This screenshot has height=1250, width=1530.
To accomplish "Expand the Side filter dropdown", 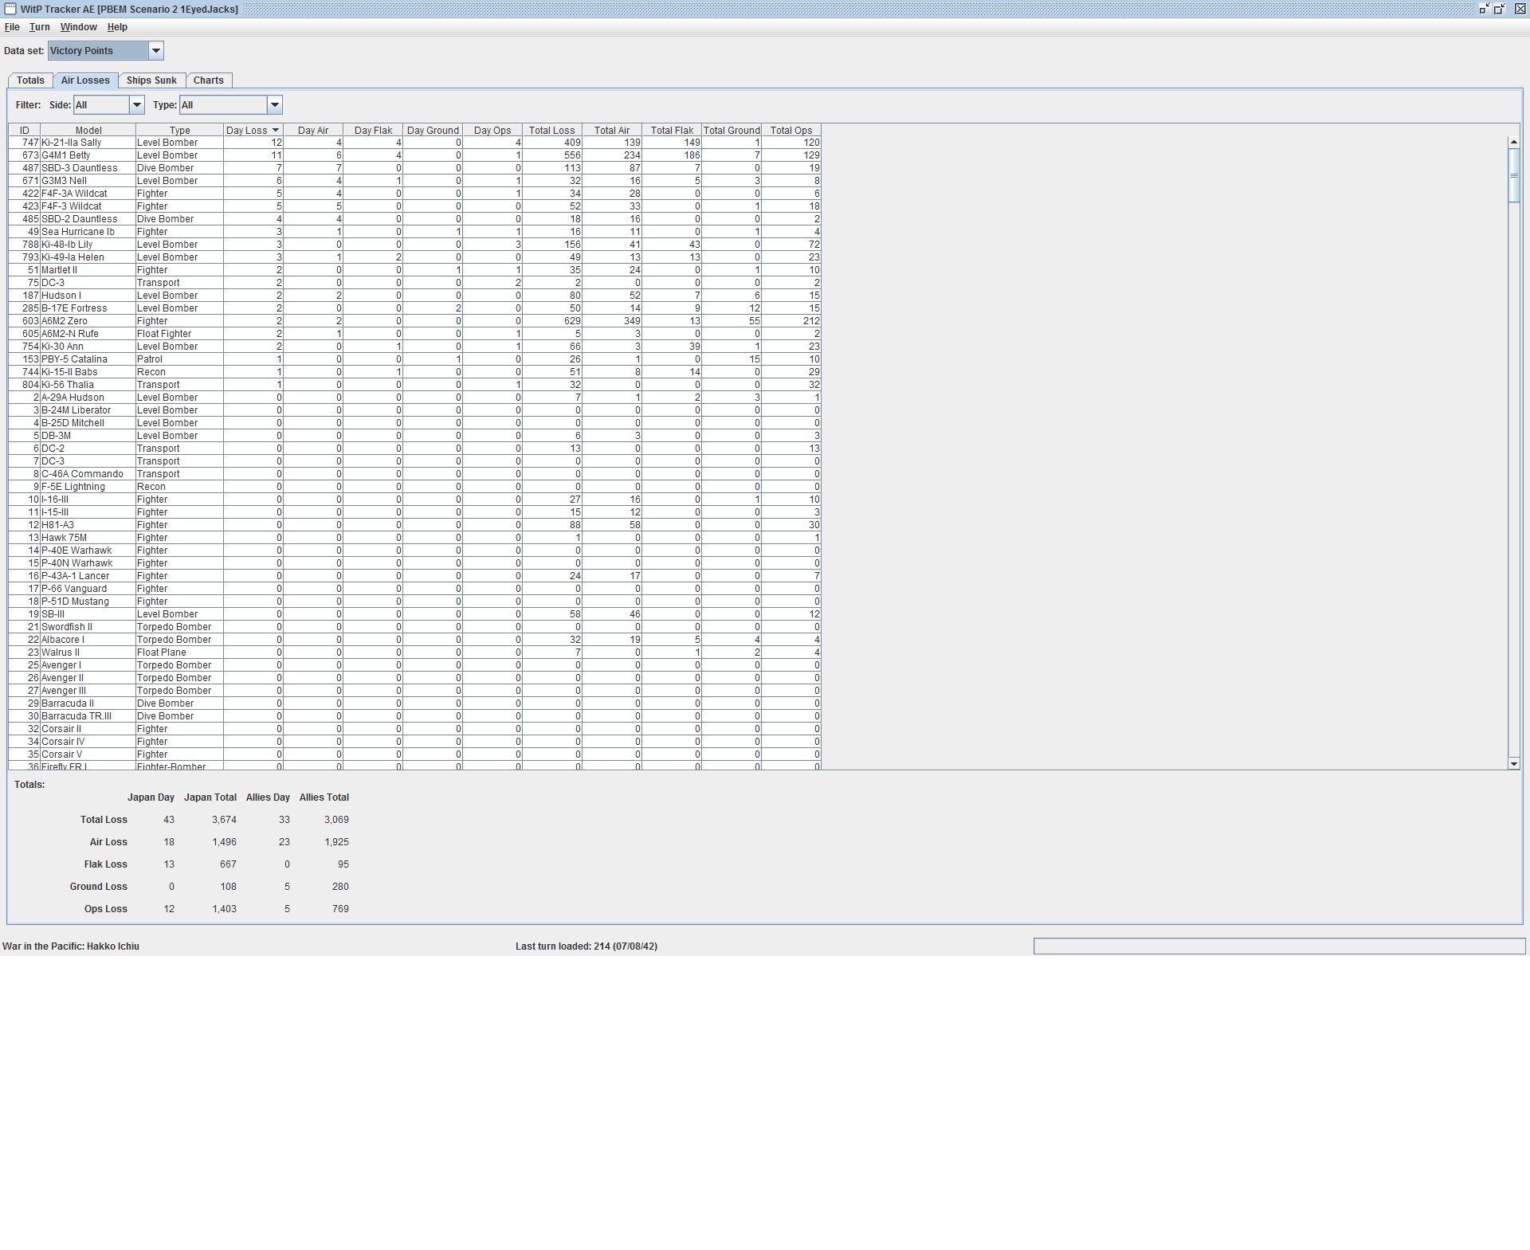I will (136, 105).
